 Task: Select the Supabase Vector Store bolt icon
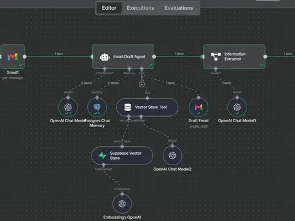click(103, 155)
